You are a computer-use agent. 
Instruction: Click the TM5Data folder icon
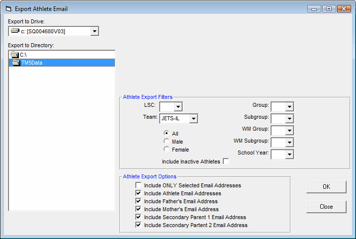click(x=16, y=63)
